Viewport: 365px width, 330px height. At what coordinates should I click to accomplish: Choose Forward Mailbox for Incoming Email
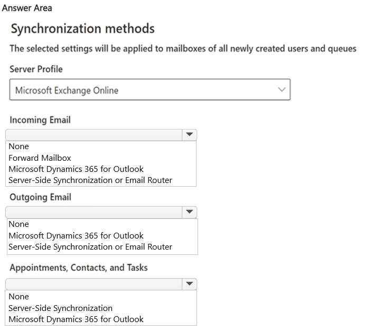pyautogui.click(x=40, y=158)
